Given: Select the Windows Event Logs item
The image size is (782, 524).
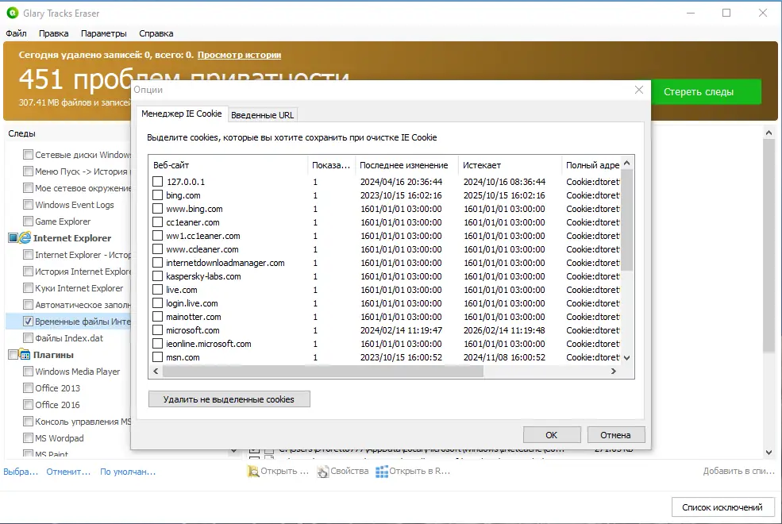Looking at the screenshot, I should (75, 205).
